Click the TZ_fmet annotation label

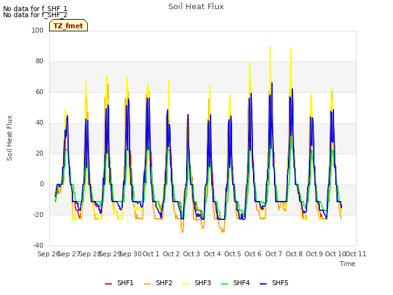68,26
